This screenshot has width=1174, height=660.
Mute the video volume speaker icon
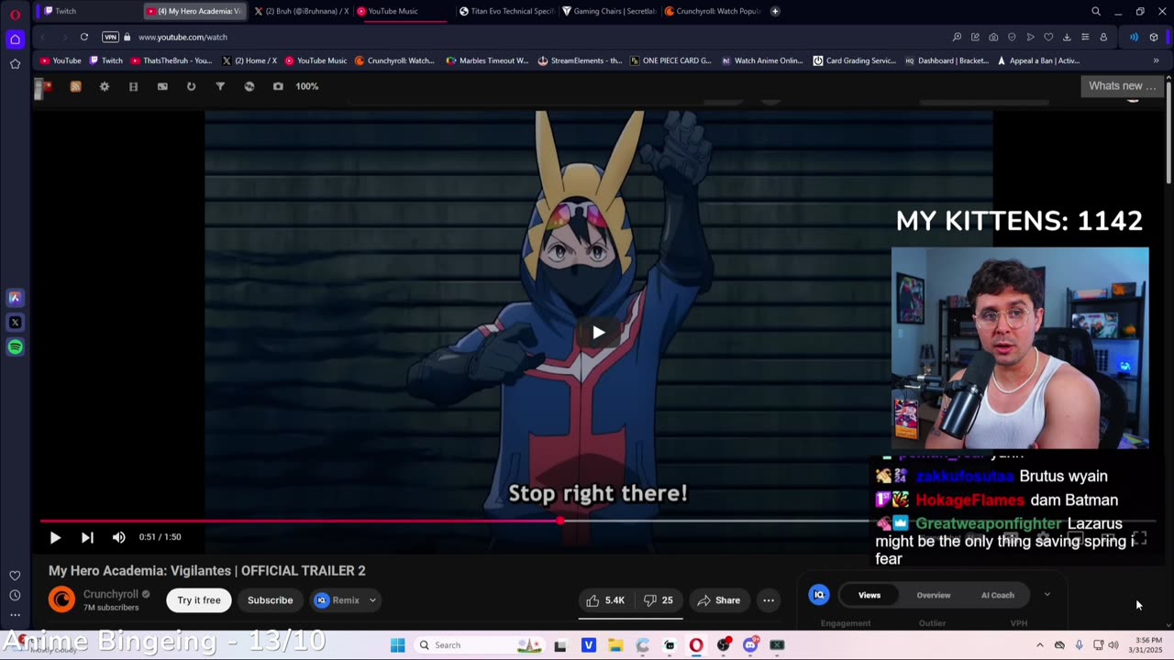point(118,537)
